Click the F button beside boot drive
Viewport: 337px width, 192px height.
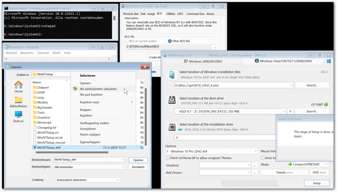290,111
